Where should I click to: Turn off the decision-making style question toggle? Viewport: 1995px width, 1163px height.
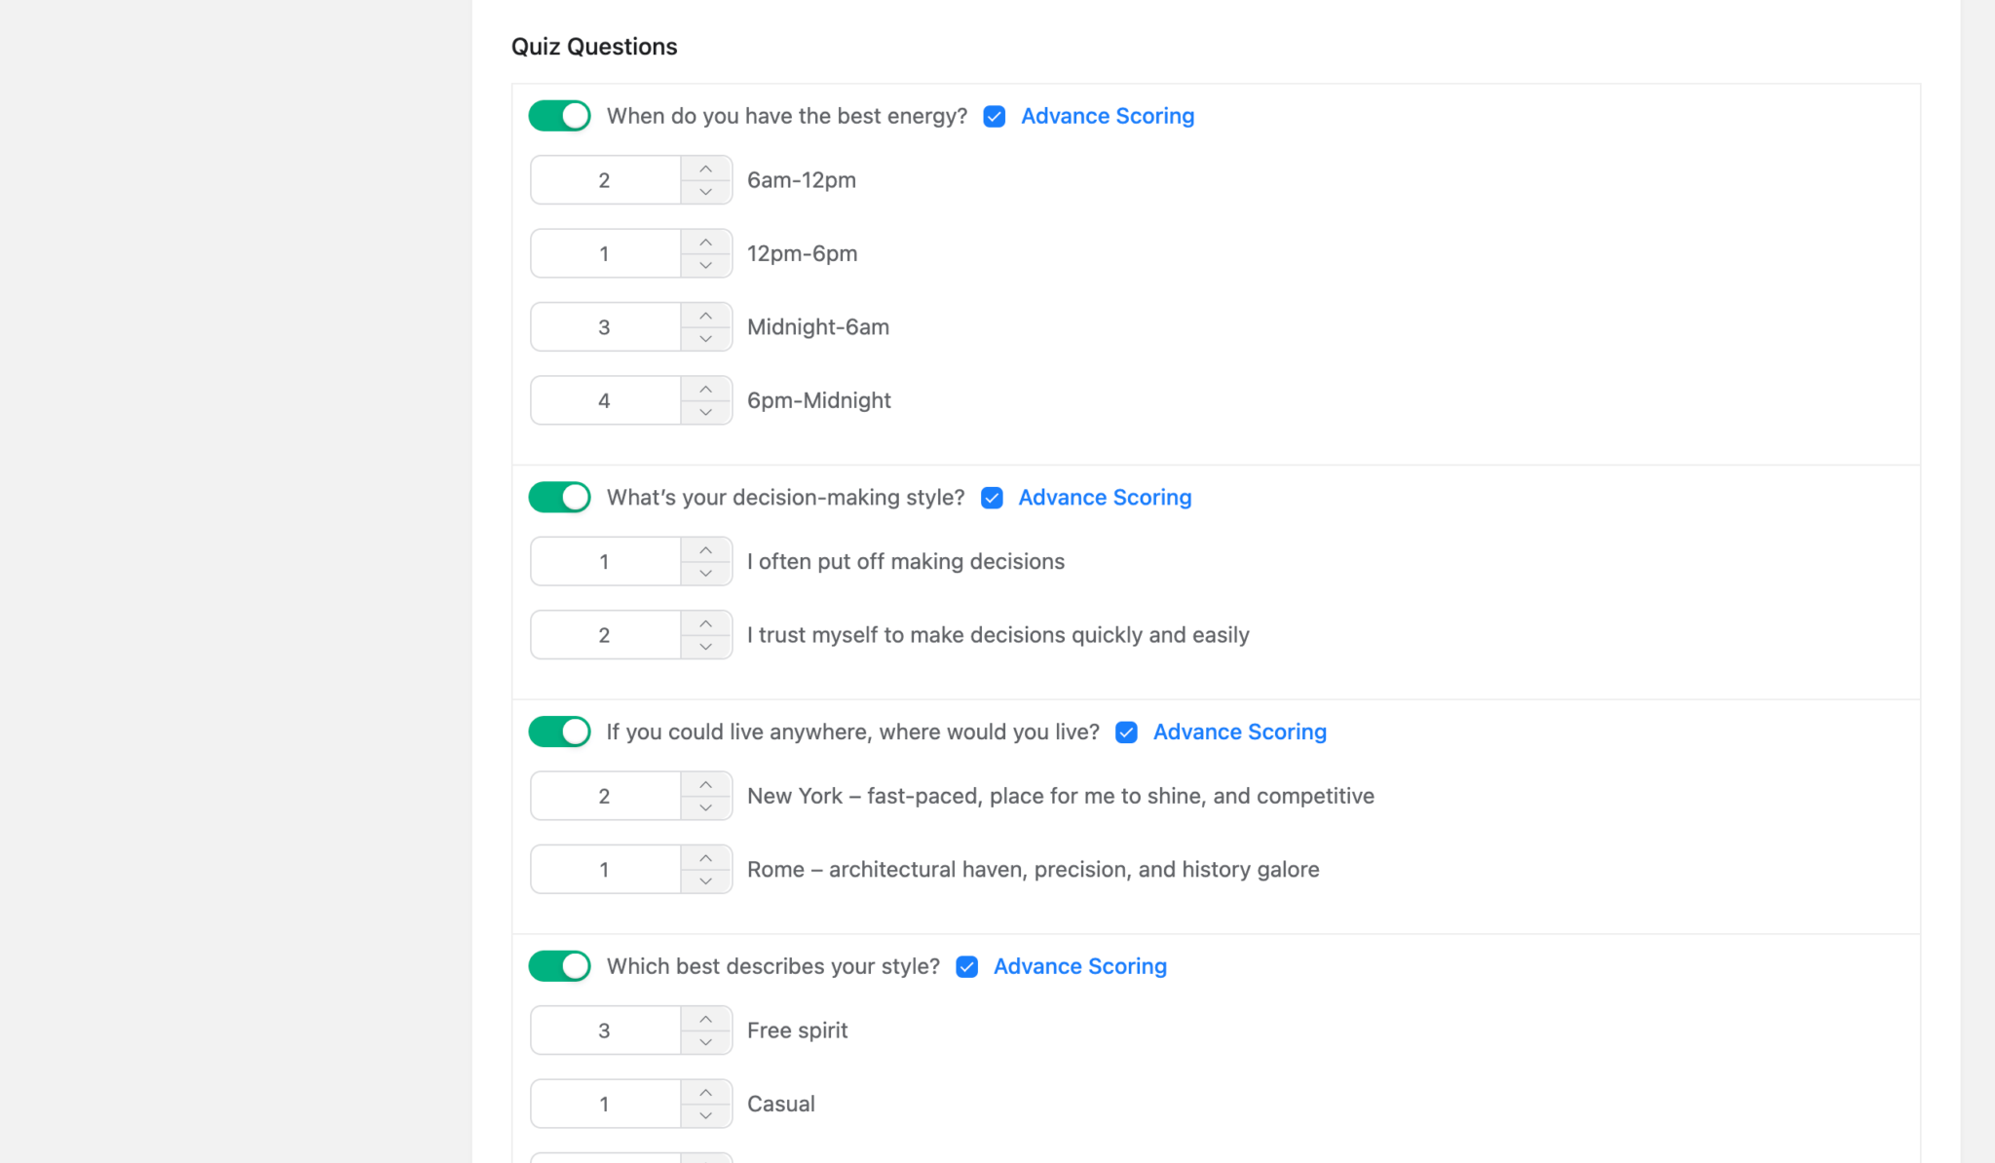558,497
